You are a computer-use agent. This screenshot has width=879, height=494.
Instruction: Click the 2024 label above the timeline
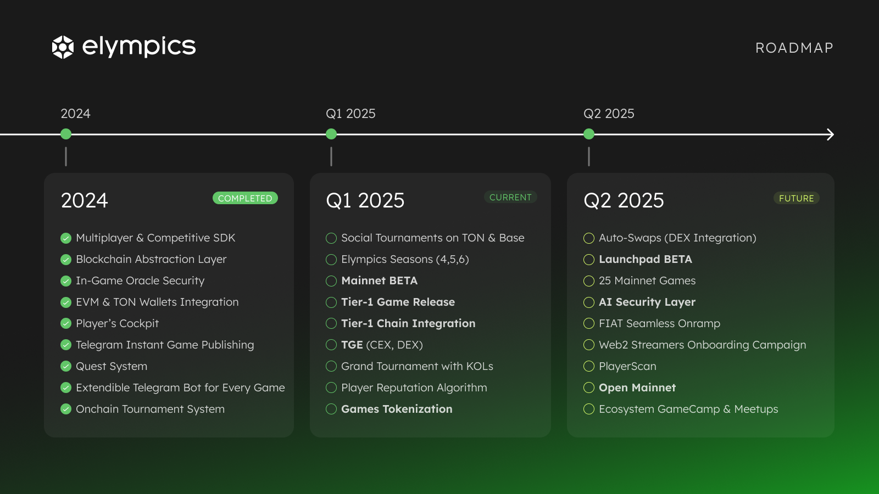click(75, 114)
